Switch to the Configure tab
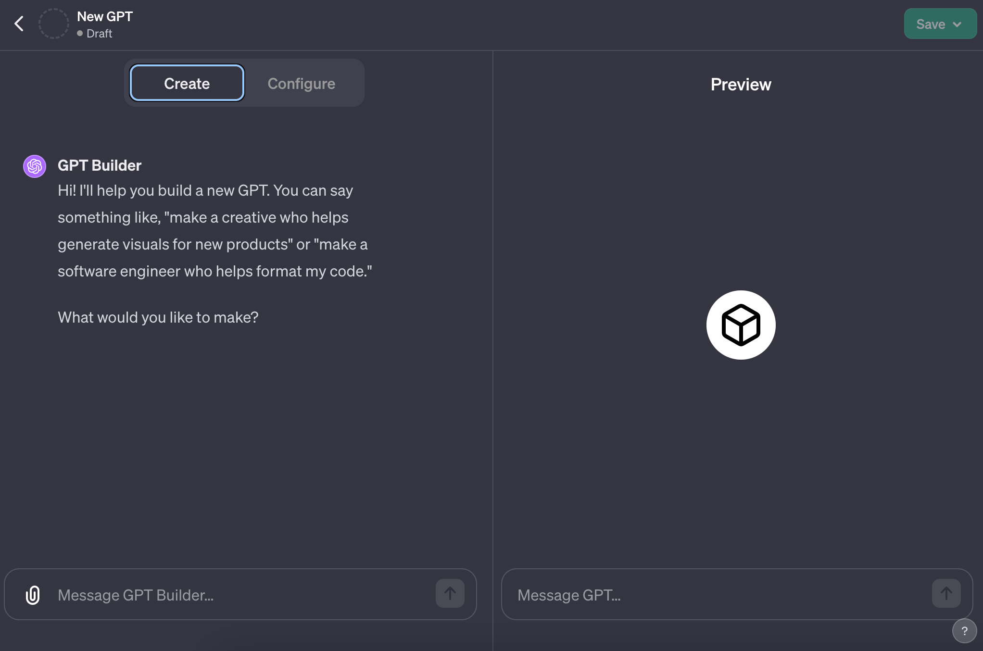The height and width of the screenshot is (651, 983). [301, 83]
